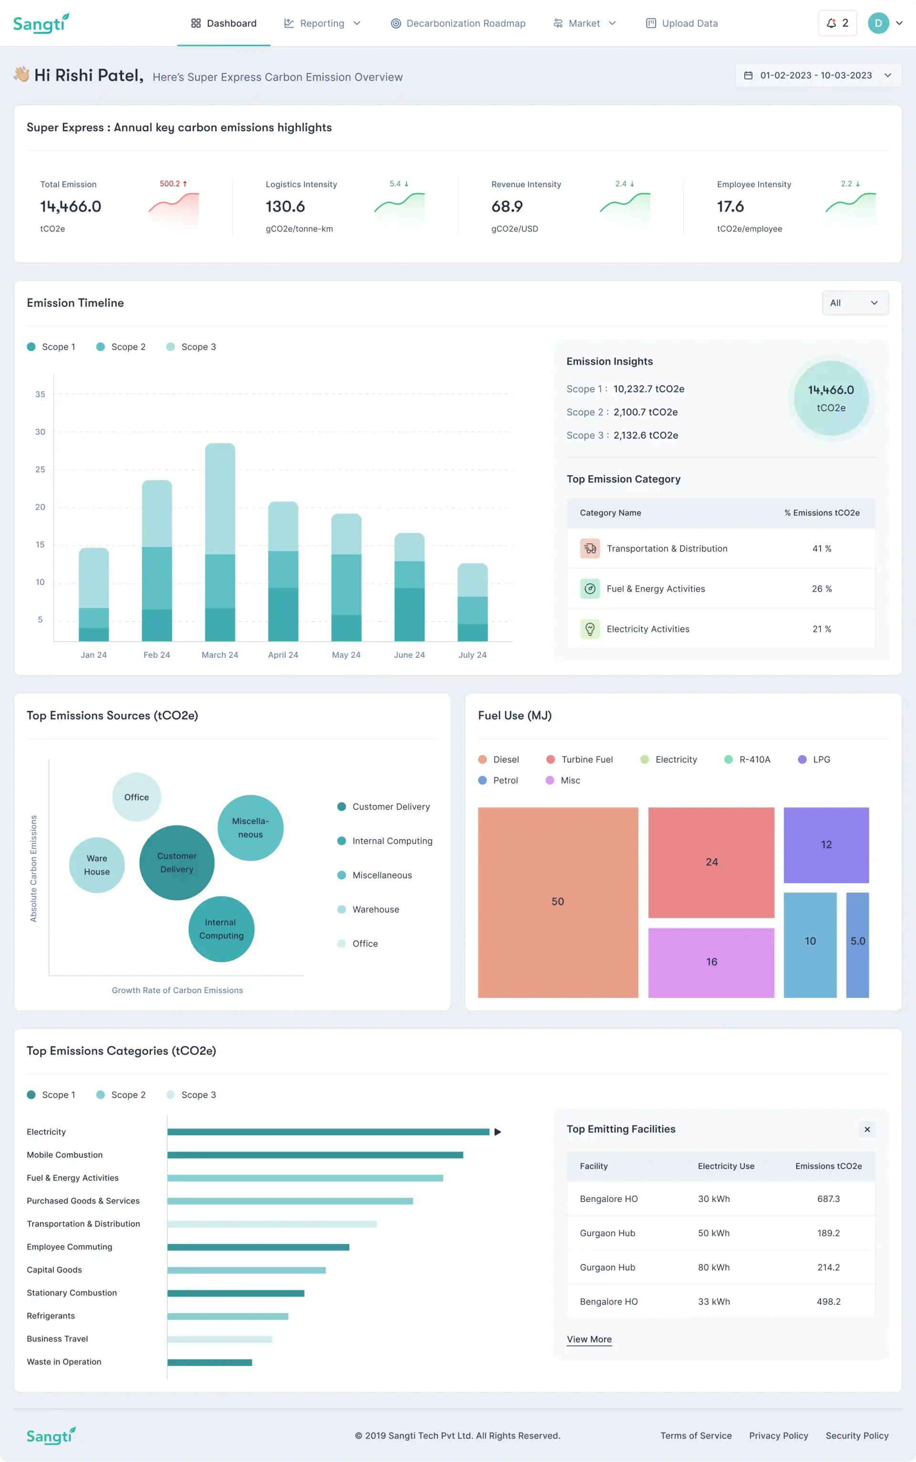
Task: Click the blue 10 treemap block
Action: pos(810,945)
